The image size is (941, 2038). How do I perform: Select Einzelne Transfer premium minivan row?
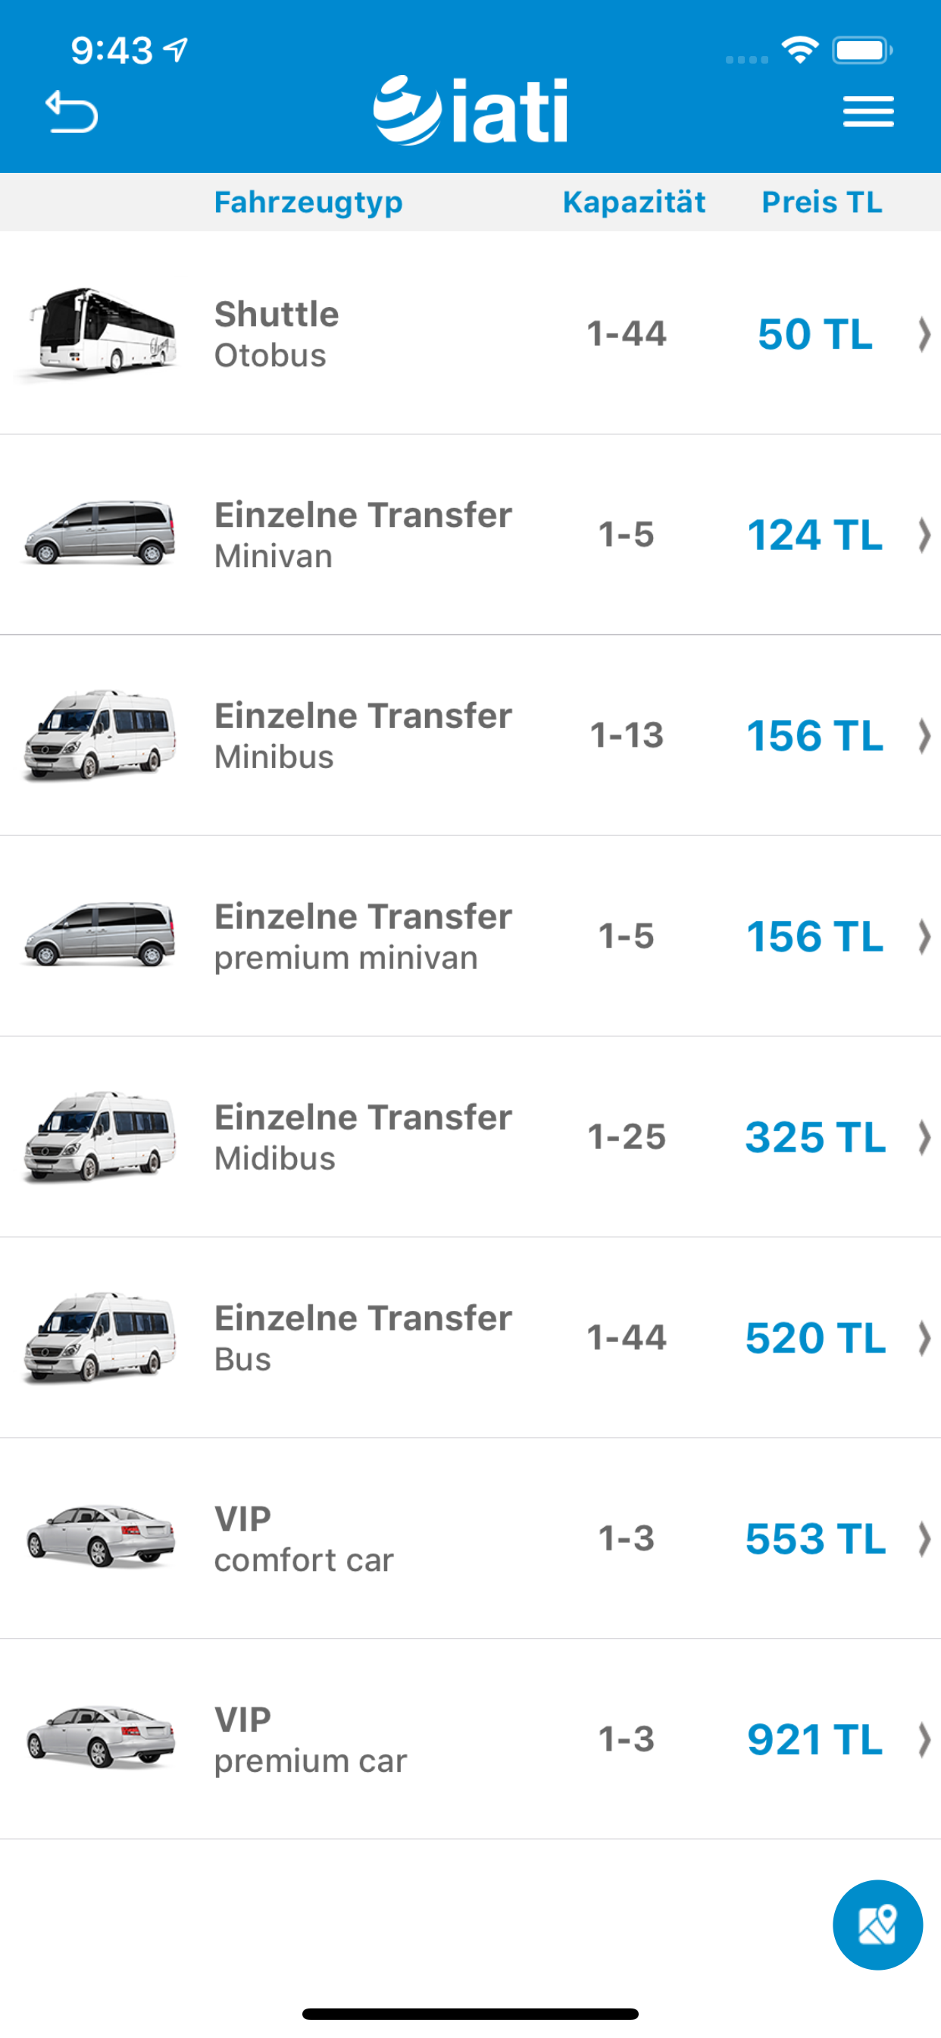470,936
